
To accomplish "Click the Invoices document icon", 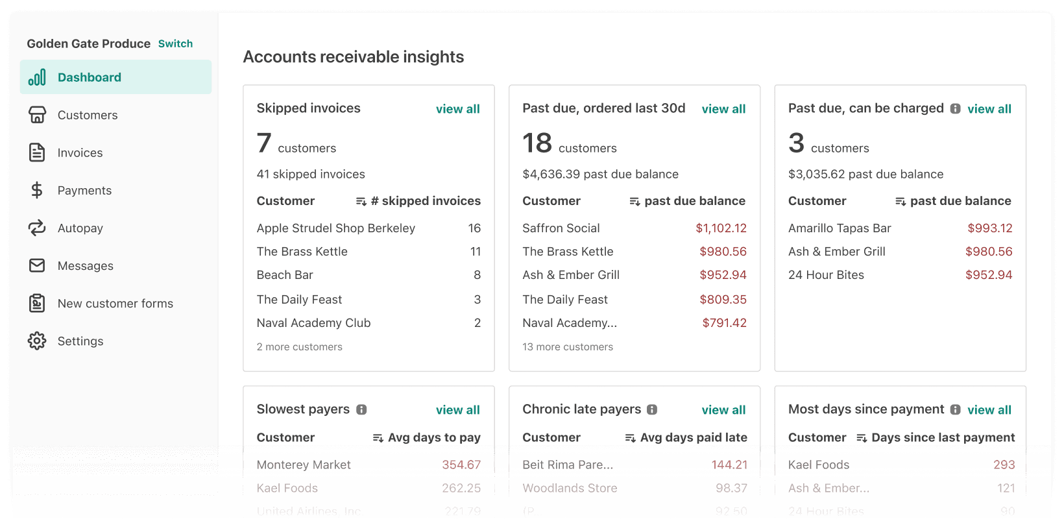I will 37,152.
